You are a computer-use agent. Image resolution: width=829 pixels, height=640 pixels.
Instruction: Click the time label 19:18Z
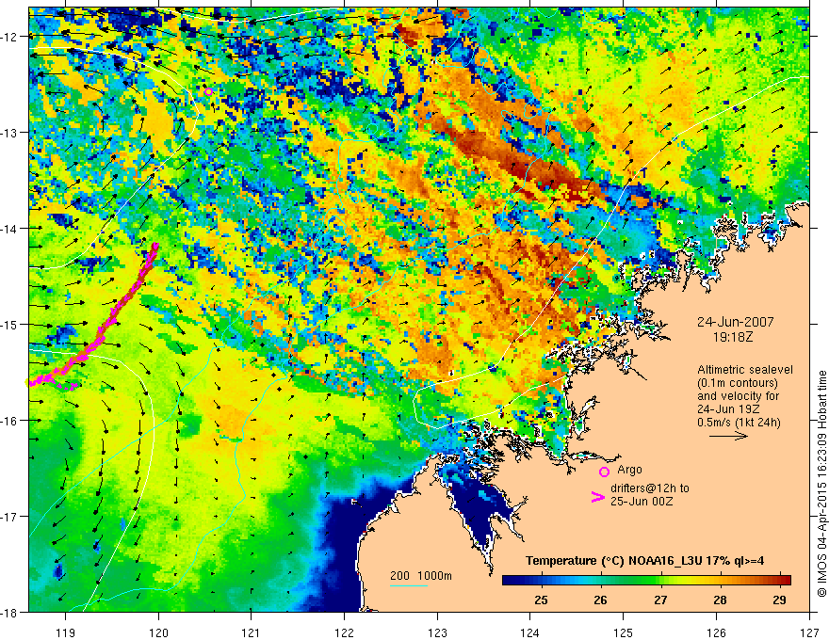[x=733, y=337]
